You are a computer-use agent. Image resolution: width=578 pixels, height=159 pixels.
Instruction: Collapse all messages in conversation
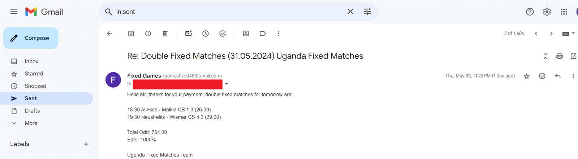[545, 56]
